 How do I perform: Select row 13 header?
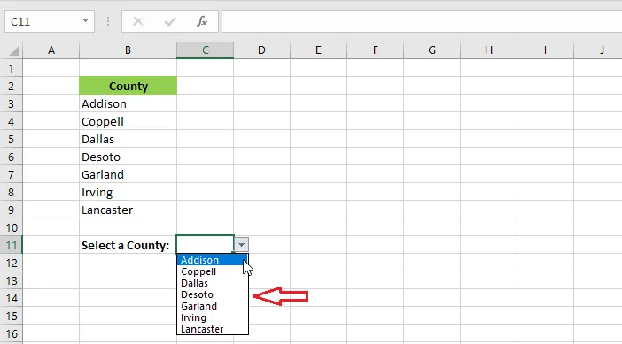[x=12, y=280]
